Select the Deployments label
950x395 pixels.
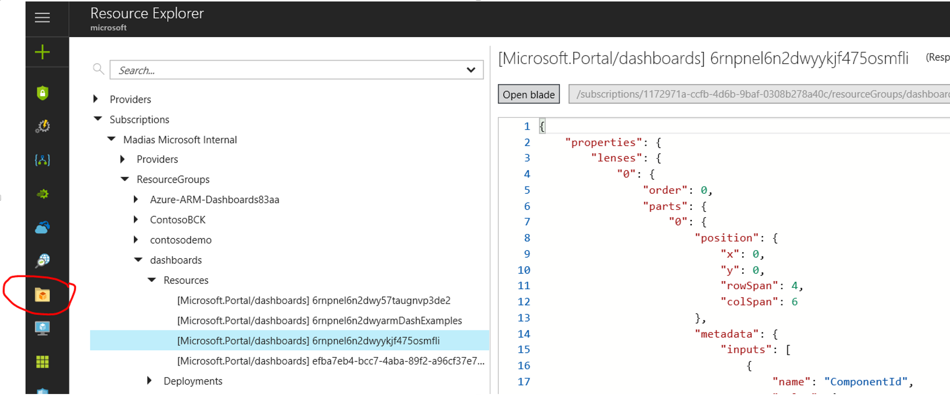click(193, 381)
